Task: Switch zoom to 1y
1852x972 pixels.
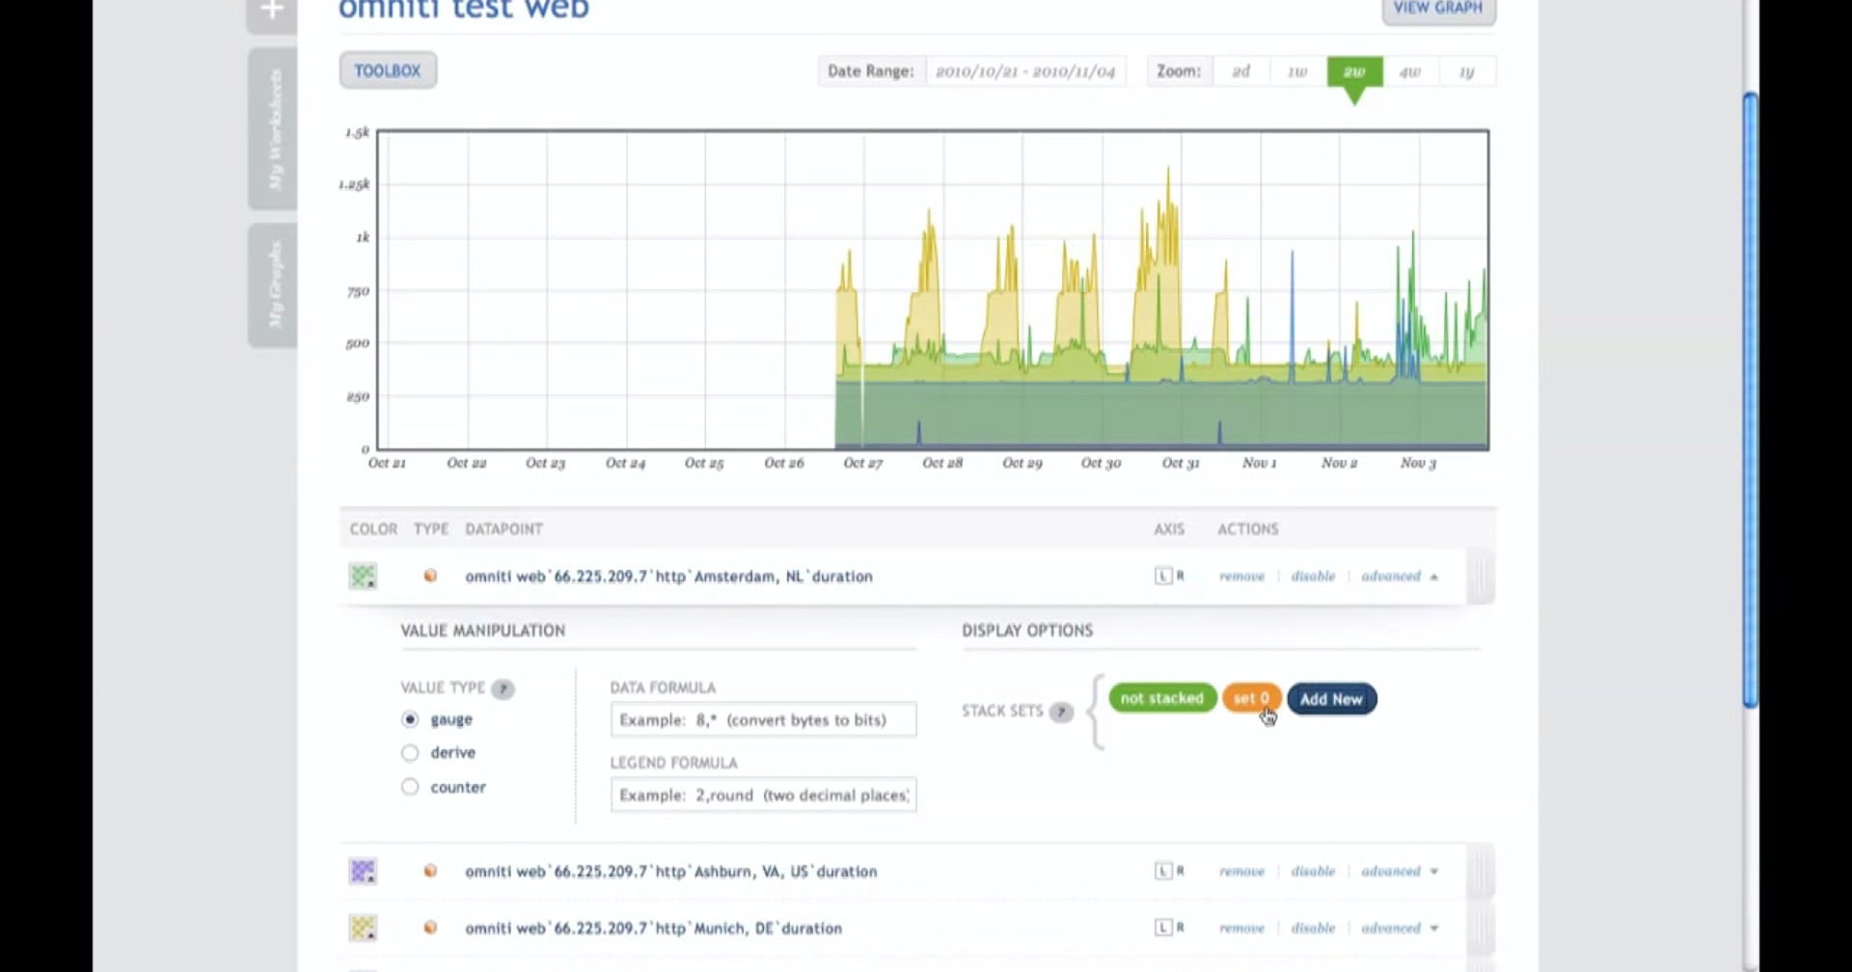Action: click(x=1467, y=71)
